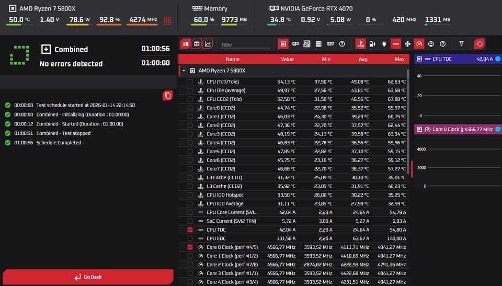Screen dimensions: 502x286
Task: Reset min/max values with red refresh icon
Action: pos(480,44)
